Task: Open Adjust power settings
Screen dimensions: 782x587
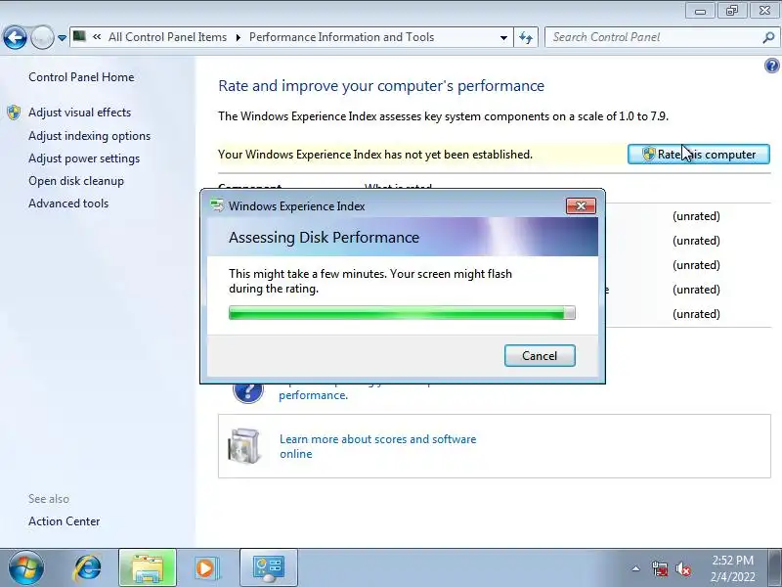Action: click(x=84, y=158)
